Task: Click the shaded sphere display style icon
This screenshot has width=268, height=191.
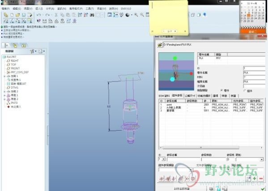Action: point(128,15)
